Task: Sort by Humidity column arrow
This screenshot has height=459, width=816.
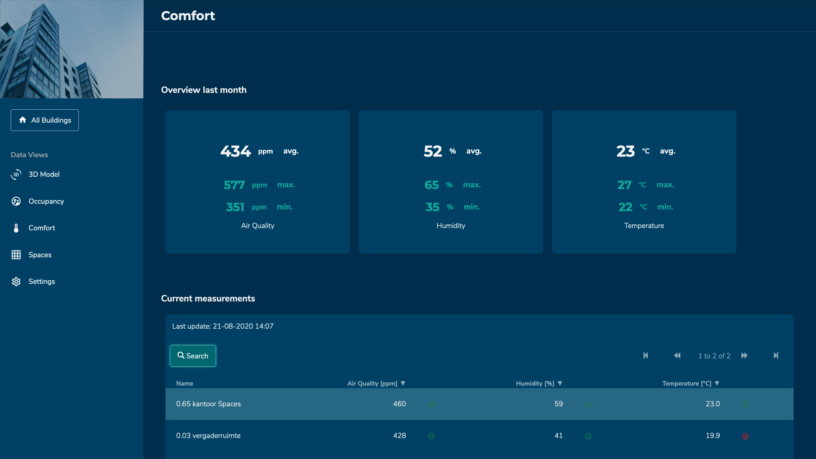Action: 560,383
